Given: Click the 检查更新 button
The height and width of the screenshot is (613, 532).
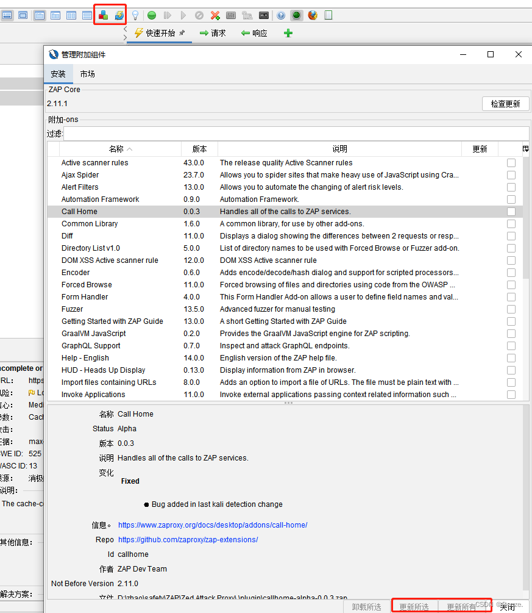Looking at the screenshot, I should coord(505,104).
